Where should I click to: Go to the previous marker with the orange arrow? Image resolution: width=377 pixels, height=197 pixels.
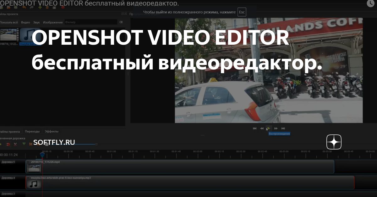30,144
